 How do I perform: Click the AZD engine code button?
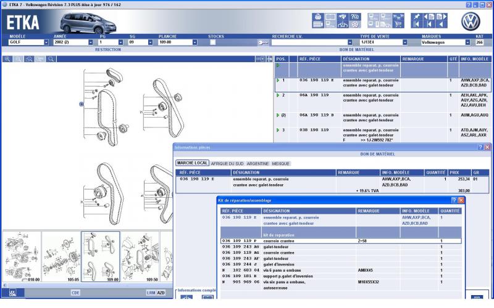[x=161, y=293]
